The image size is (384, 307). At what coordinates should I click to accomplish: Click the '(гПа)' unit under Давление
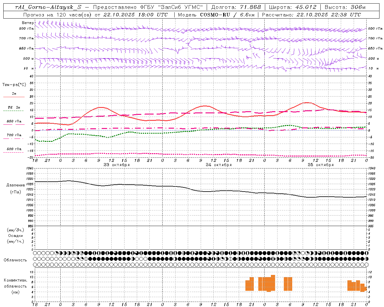pos(16,192)
